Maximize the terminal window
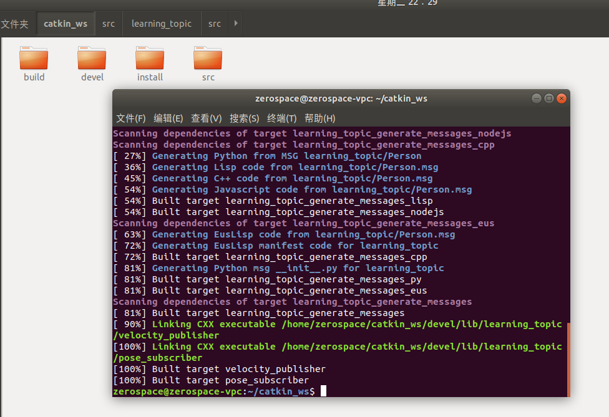Image resolution: width=609 pixels, height=417 pixels. tap(549, 98)
